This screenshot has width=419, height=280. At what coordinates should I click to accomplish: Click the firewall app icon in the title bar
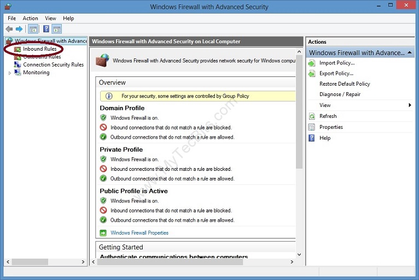pos(8,7)
